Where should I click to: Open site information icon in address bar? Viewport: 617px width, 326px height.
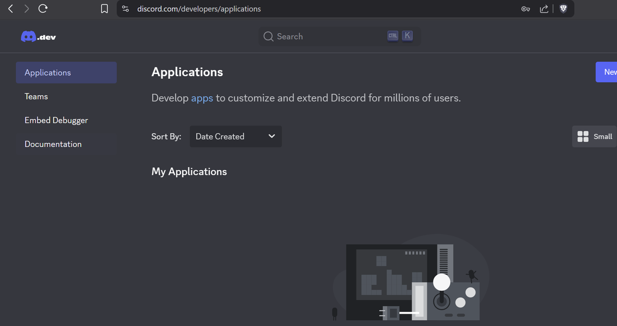pos(125,9)
